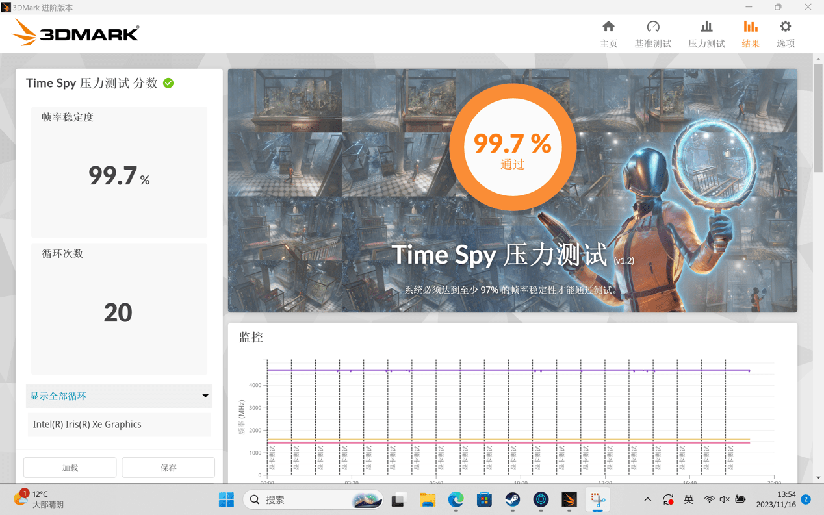This screenshot has height=515, width=824.
Task: Open the 选项 options gear tab
Action: pos(786,34)
